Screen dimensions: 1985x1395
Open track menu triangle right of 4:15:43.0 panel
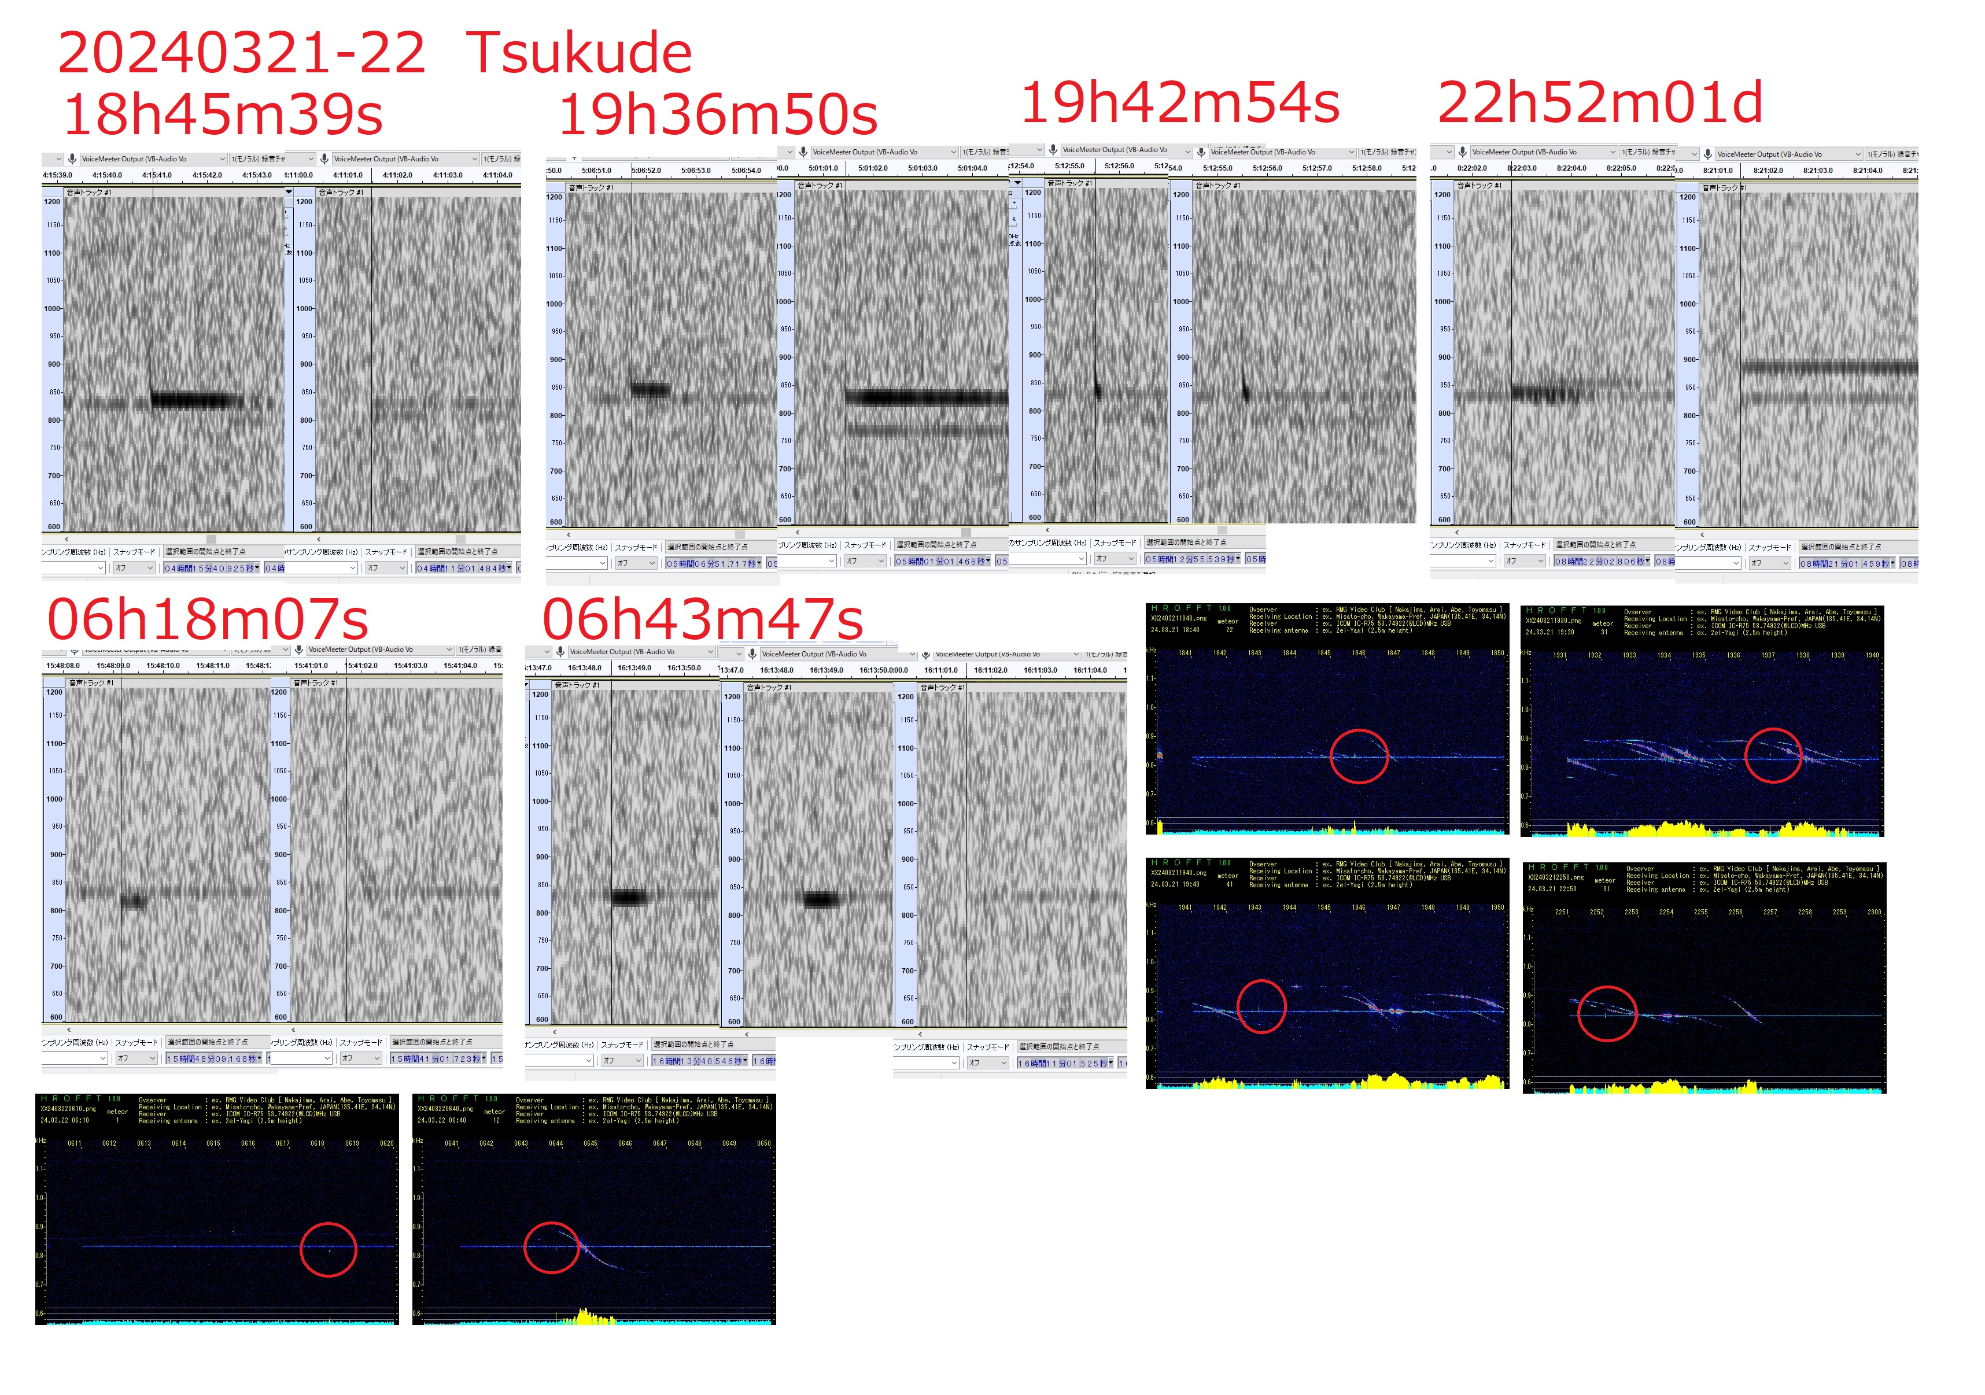pyautogui.click(x=288, y=193)
